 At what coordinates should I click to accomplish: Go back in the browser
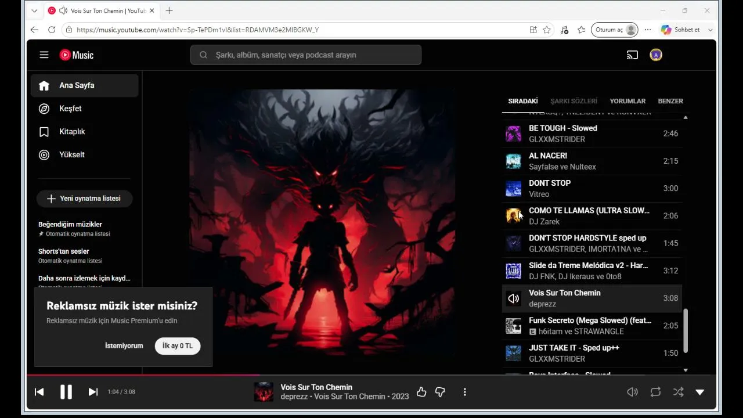(34, 30)
